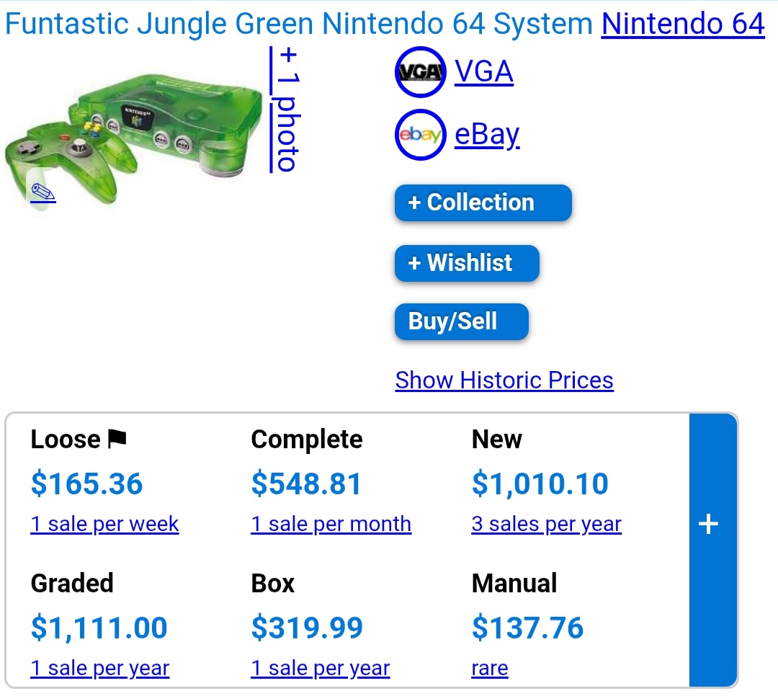This screenshot has height=699, width=778.
Task: Click the green N64 console photo
Action: pos(134,139)
